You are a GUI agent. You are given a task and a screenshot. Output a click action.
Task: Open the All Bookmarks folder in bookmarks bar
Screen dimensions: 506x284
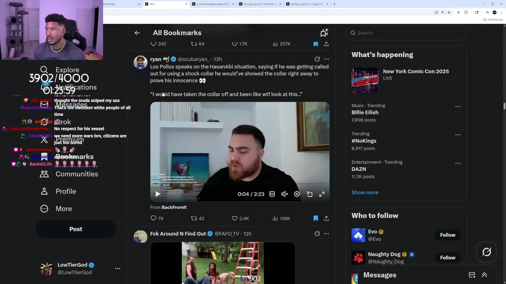click(x=493, y=20)
